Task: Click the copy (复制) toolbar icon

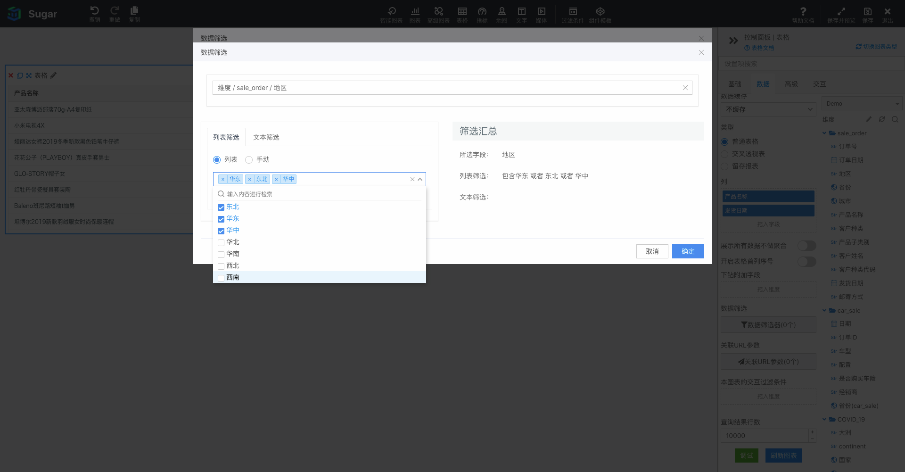Action: [134, 14]
